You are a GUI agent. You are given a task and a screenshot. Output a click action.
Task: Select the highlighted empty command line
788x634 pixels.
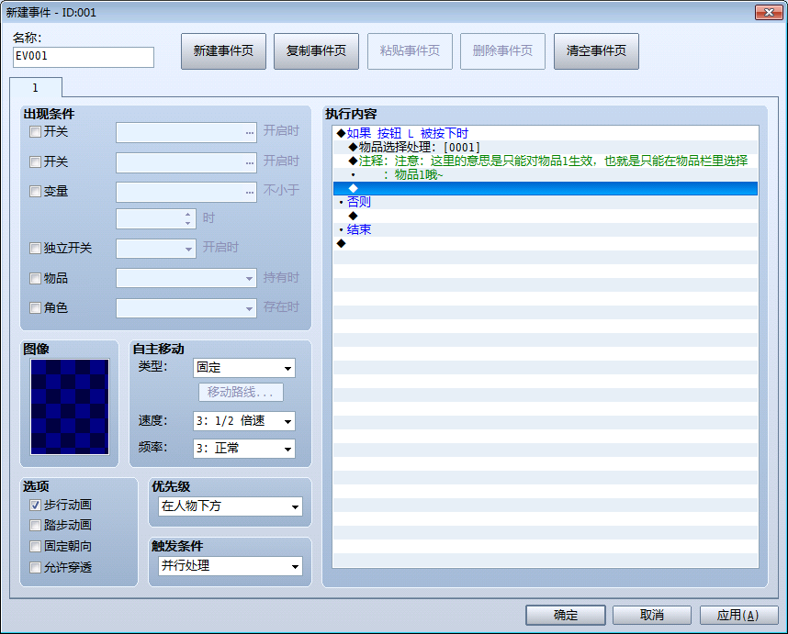pyautogui.click(x=546, y=188)
